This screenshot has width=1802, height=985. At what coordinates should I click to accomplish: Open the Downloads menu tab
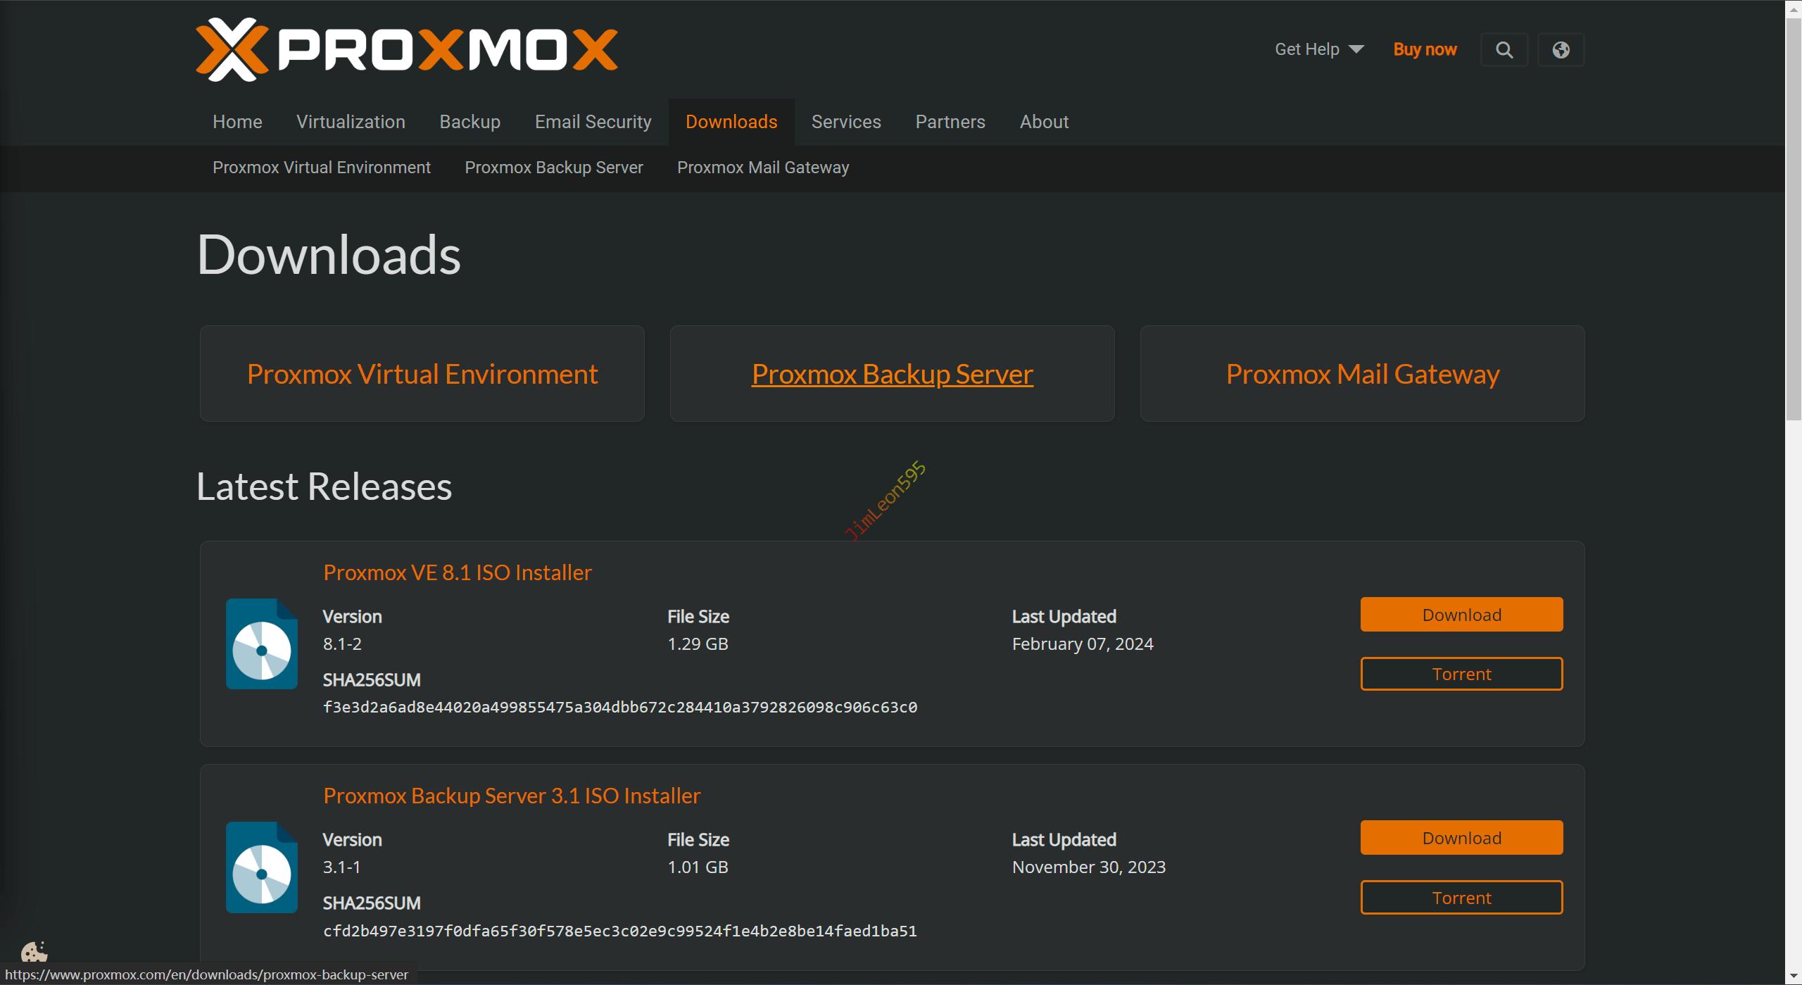pyautogui.click(x=731, y=122)
